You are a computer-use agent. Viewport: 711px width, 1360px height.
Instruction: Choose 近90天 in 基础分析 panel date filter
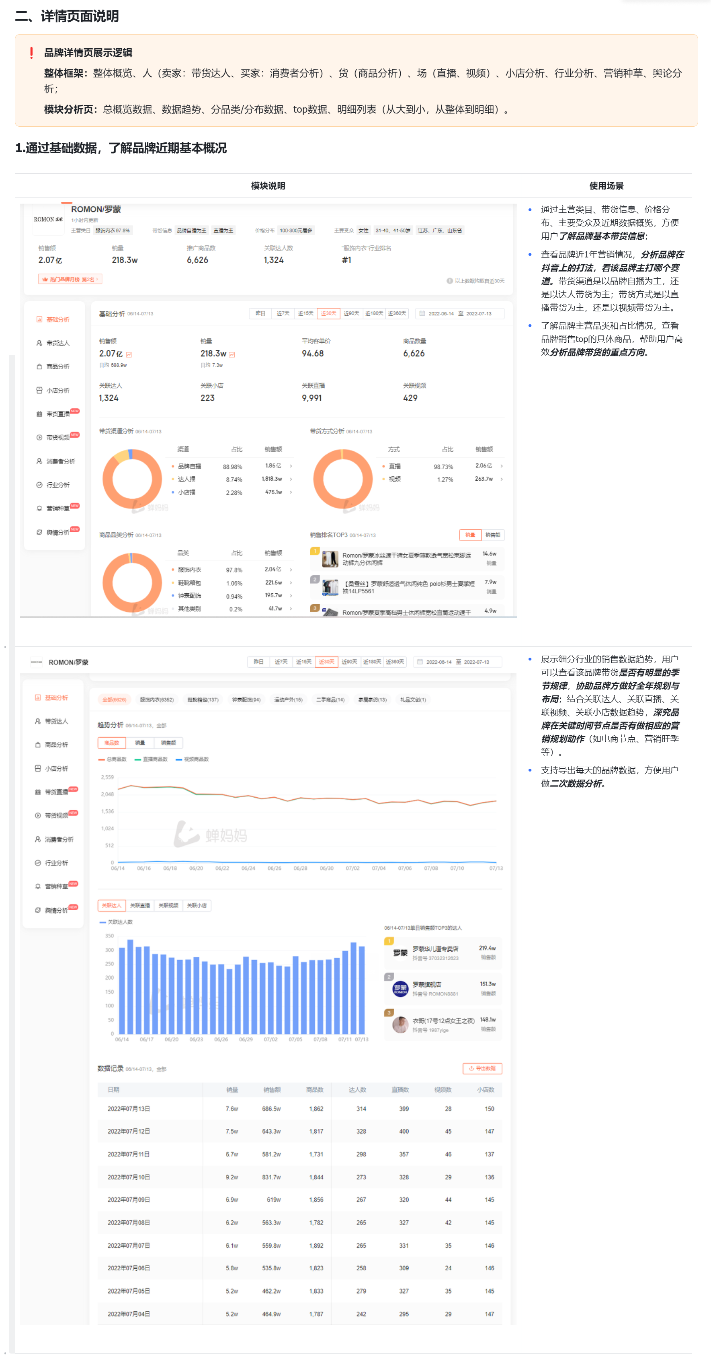[x=351, y=314]
